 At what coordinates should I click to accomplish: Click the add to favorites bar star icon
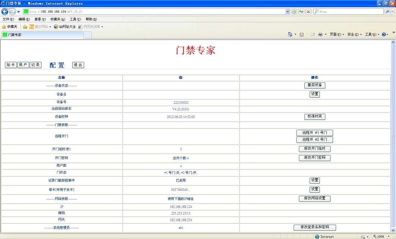click(25, 27)
